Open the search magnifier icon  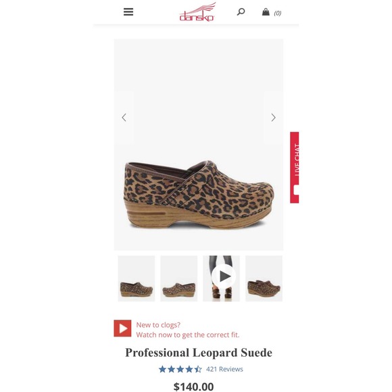click(x=241, y=11)
